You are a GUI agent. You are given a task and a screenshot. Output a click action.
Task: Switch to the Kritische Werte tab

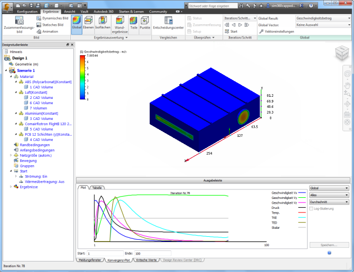coord(147,260)
